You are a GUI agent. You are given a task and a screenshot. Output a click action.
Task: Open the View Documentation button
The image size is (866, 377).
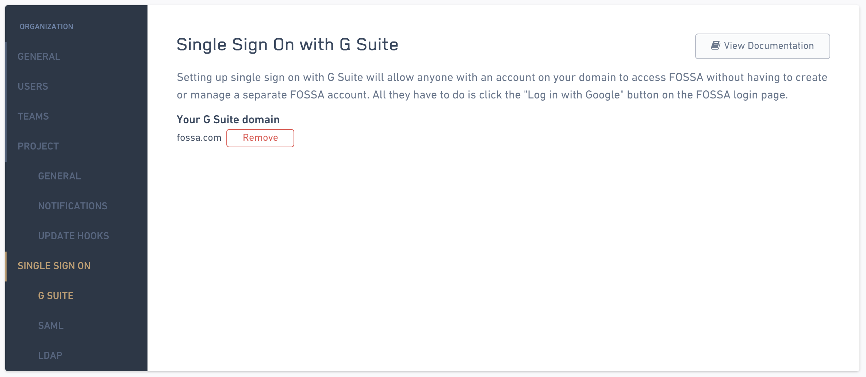(x=762, y=46)
